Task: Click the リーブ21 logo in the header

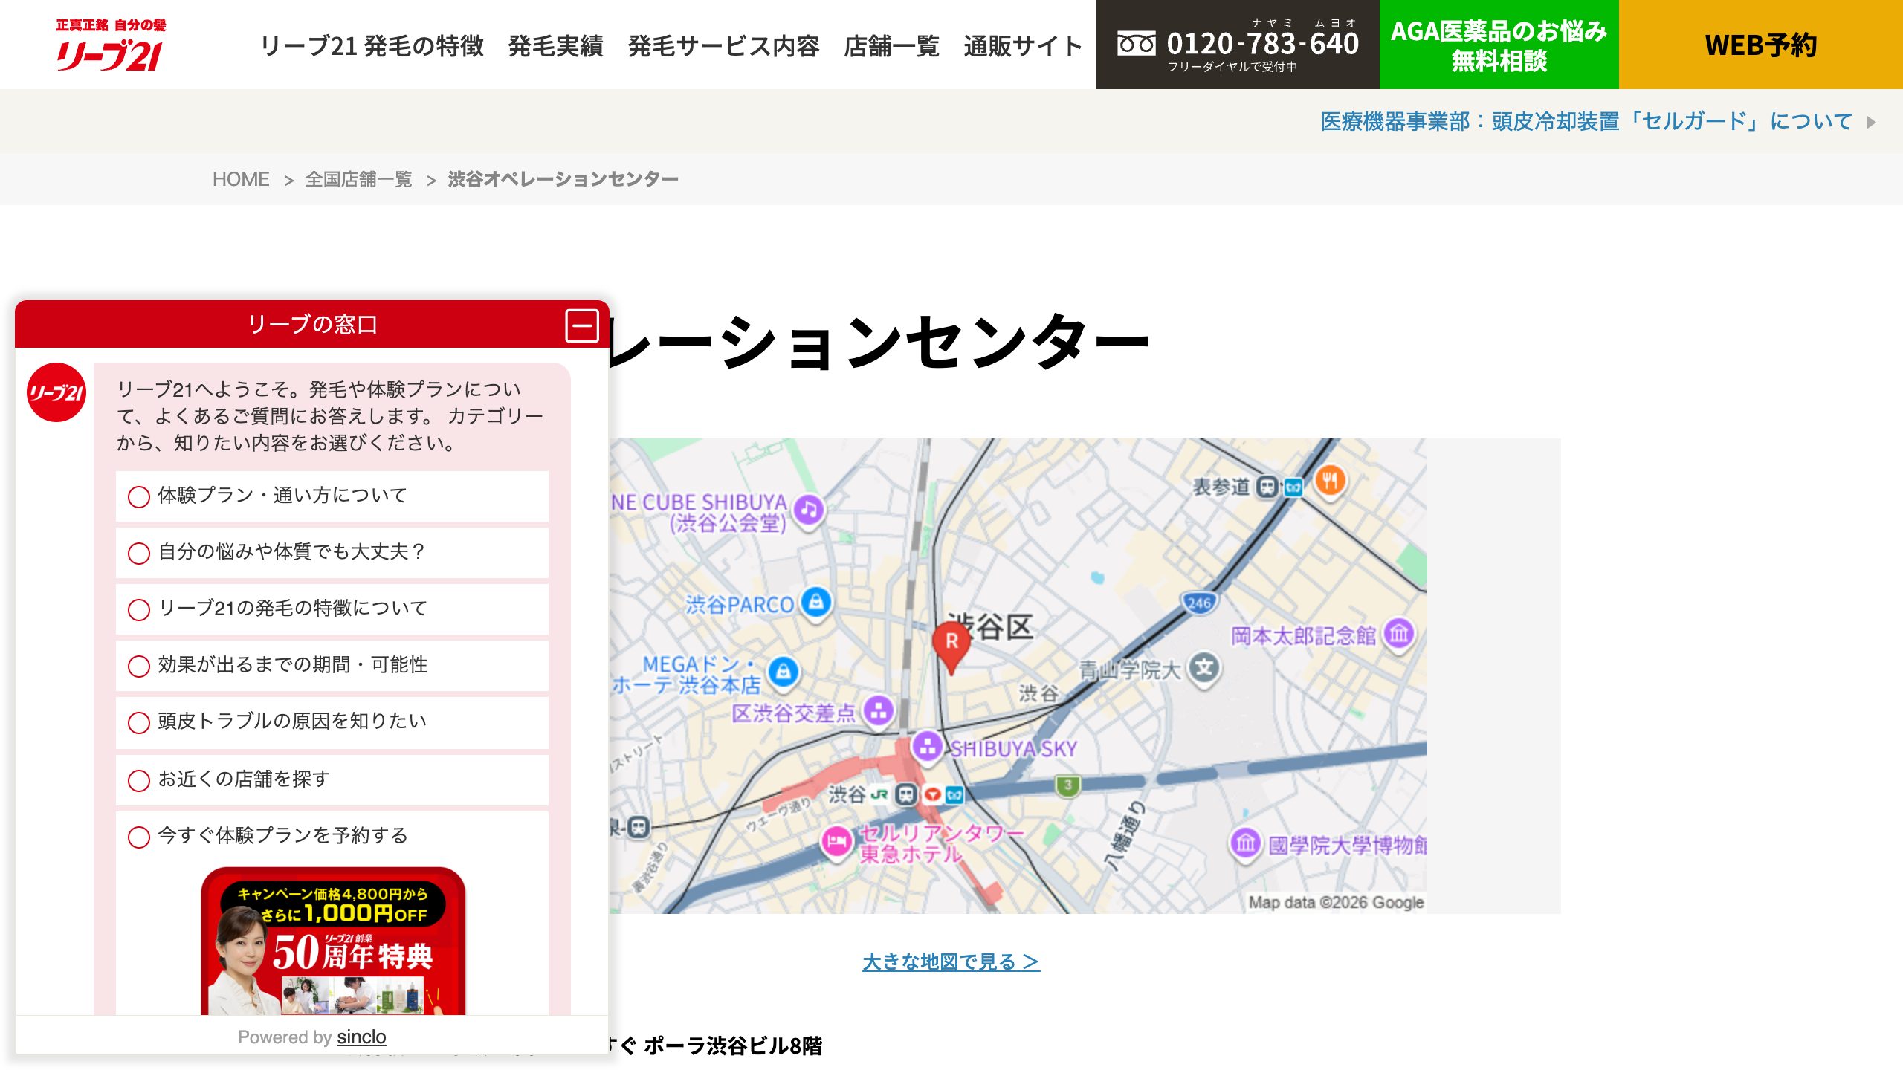Action: [111, 45]
